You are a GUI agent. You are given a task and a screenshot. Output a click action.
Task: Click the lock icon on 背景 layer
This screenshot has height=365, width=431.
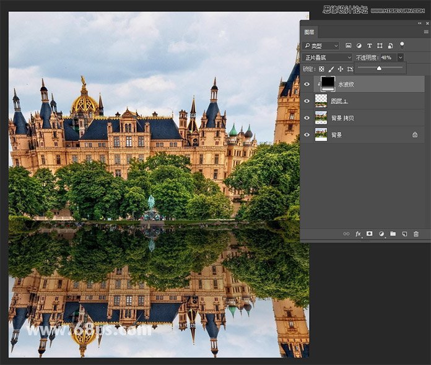(x=415, y=134)
